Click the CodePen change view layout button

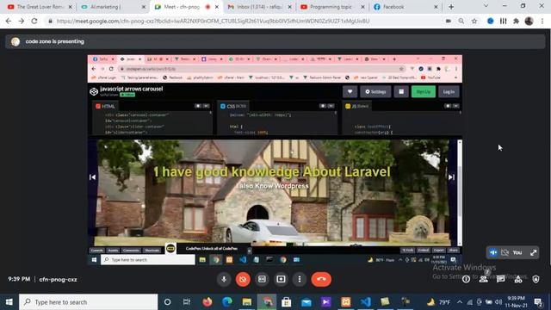(x=401, y=92)
